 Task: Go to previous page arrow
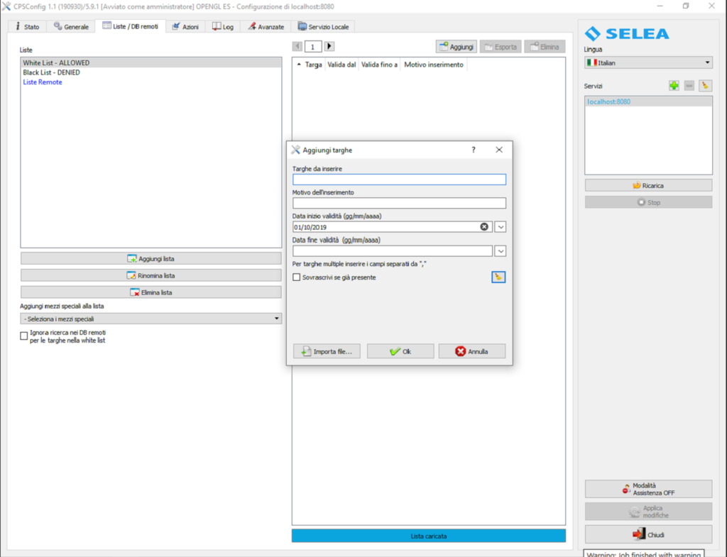(x=297, y=46)
